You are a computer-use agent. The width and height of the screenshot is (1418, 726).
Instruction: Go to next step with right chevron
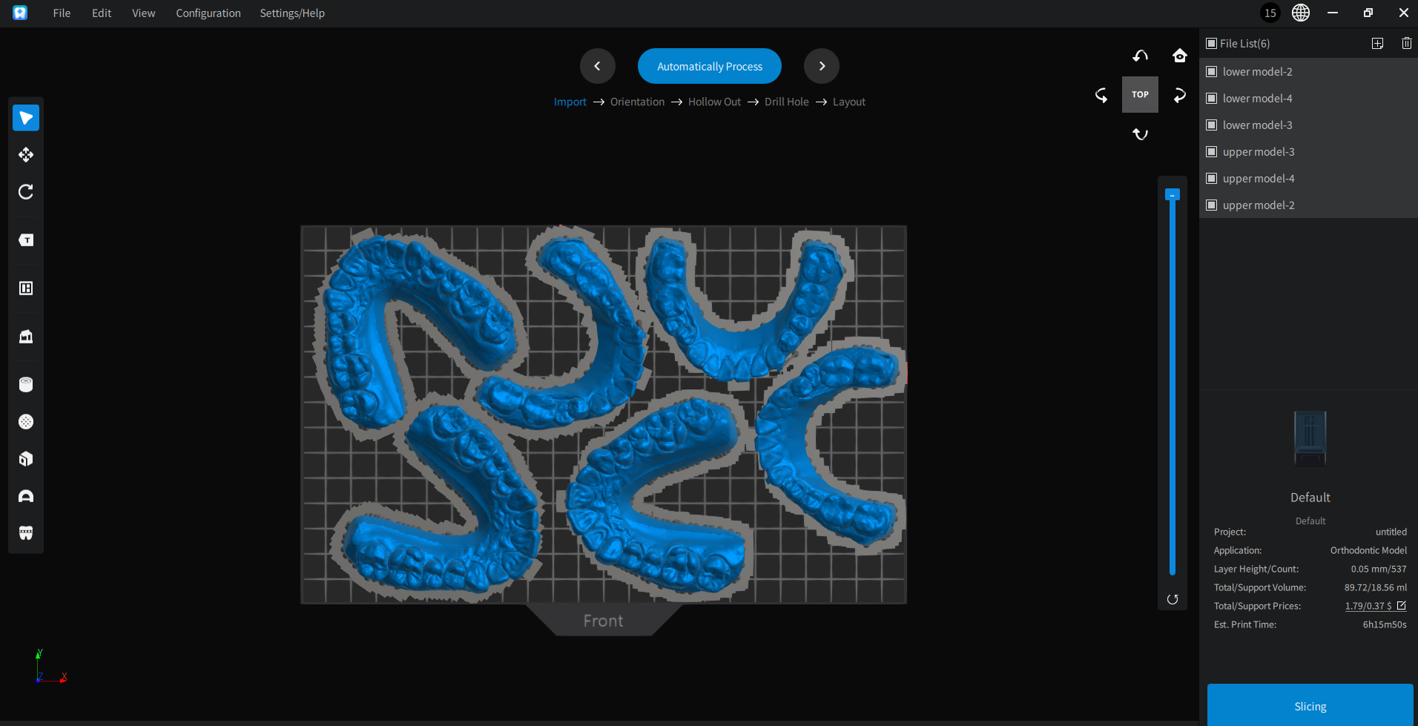[821, 66]
